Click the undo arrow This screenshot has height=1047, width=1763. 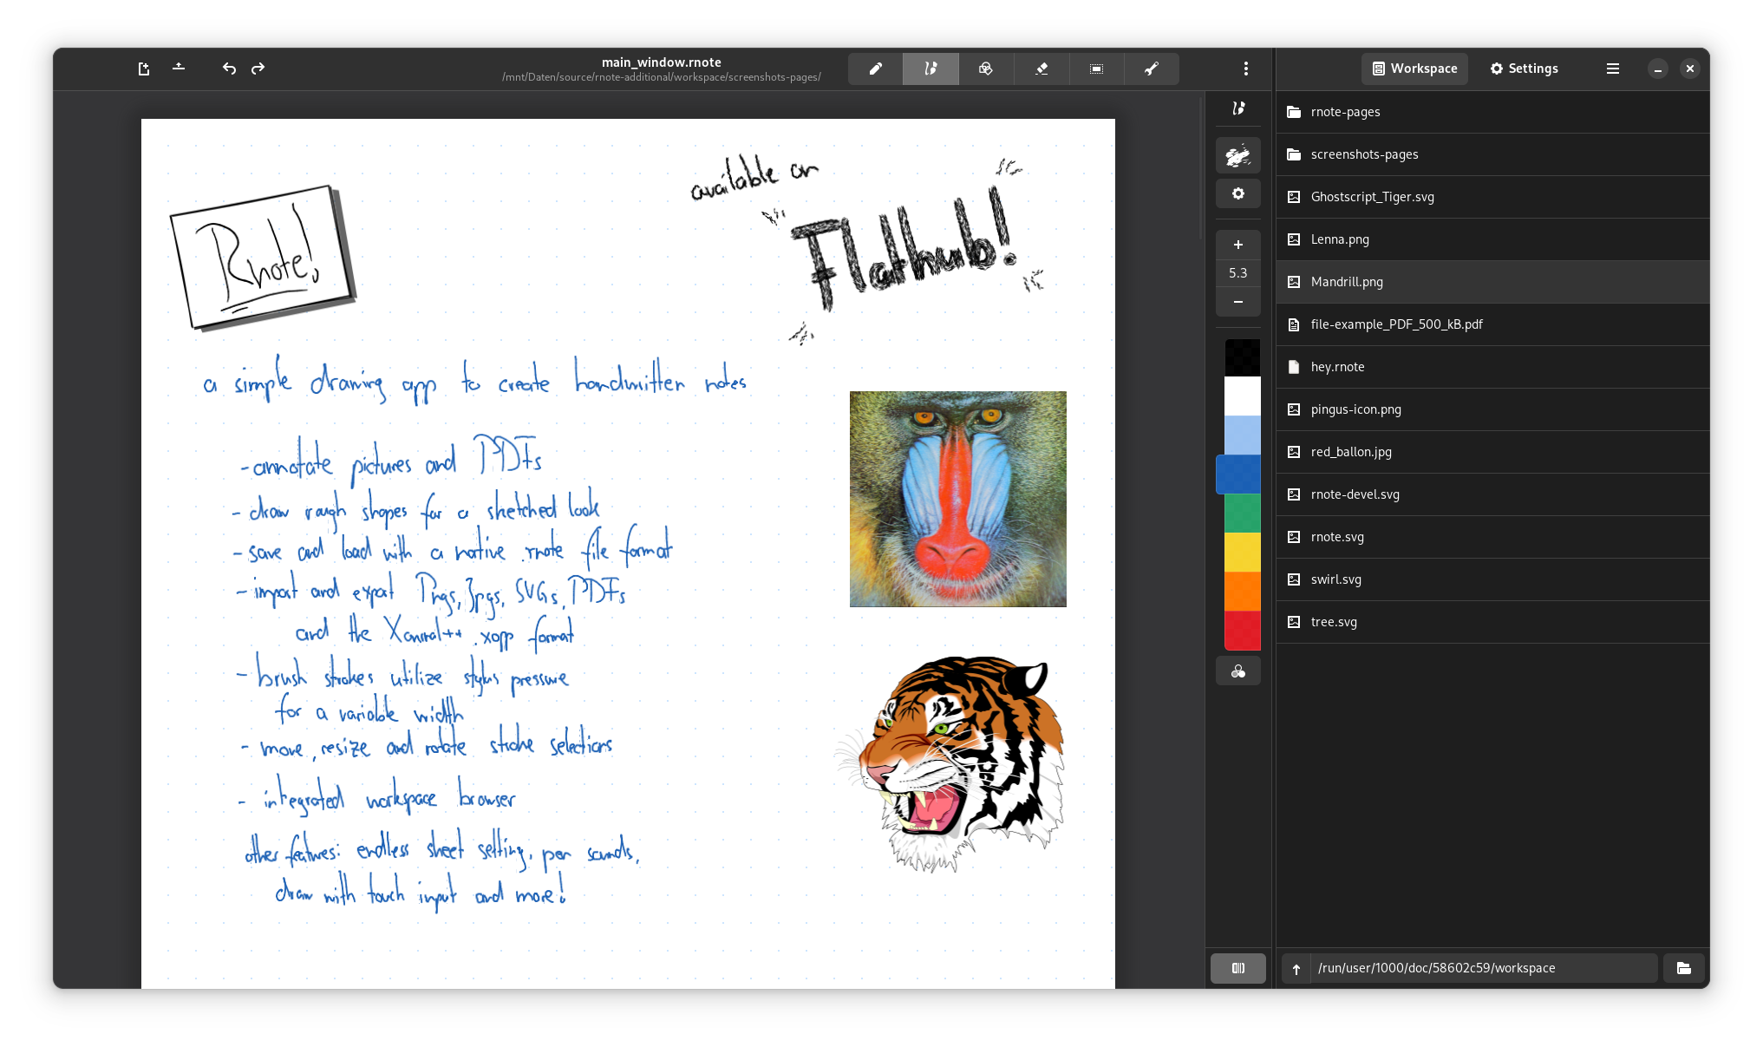[229, 69]
